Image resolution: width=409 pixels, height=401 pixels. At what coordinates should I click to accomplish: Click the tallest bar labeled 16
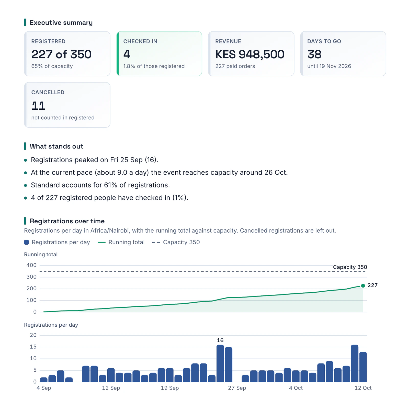[220, 363]
